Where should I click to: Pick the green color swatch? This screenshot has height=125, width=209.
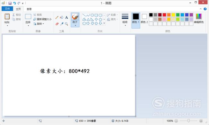pyautogui.click(x=178, y=15)
